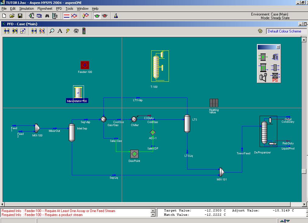Click the vertical scrollbar thumb of the PFD

[304, 171]
